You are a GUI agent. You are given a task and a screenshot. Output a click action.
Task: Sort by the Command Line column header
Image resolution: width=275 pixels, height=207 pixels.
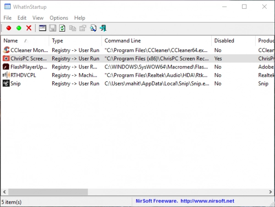click(156, 41)
